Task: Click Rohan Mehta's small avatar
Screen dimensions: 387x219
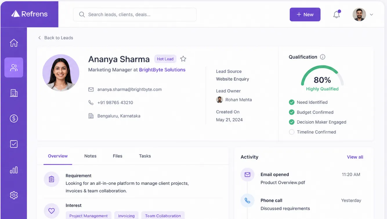Action: pyautogui.click(x=220, y=100)
